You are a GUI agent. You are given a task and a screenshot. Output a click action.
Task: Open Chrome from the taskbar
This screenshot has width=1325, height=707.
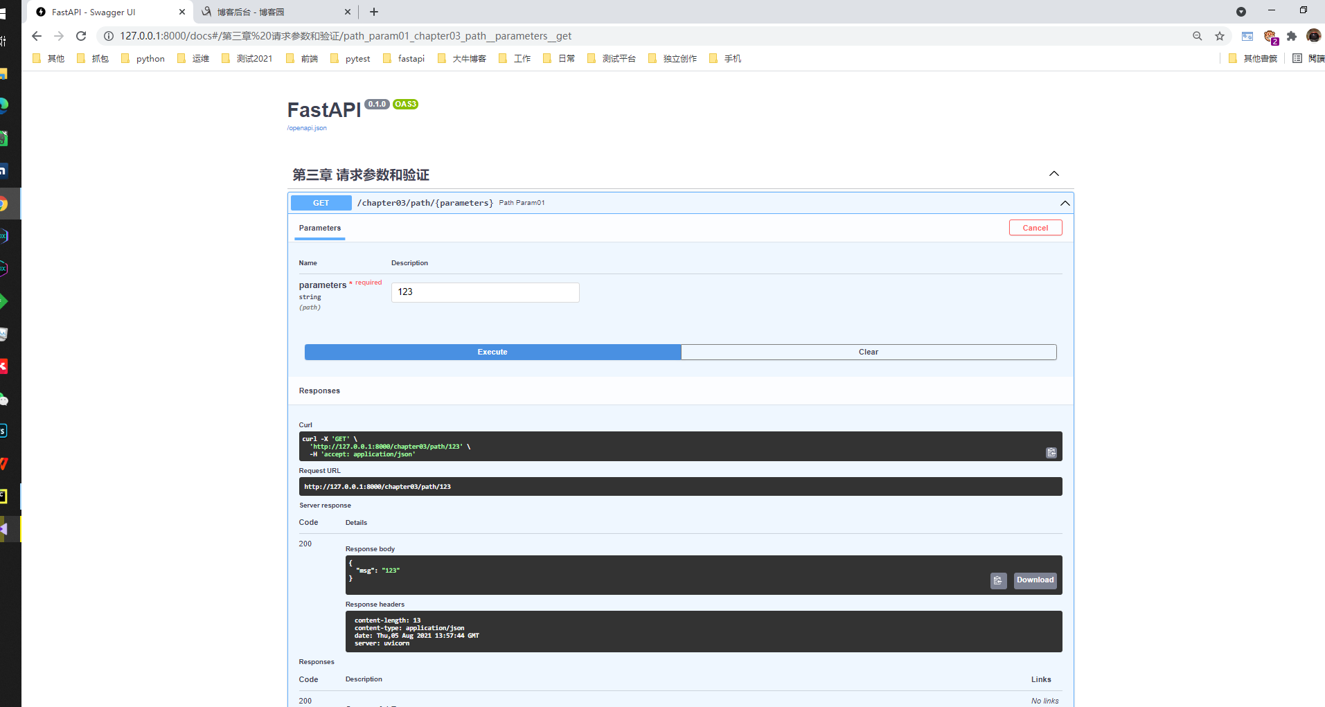coord(3,204)
